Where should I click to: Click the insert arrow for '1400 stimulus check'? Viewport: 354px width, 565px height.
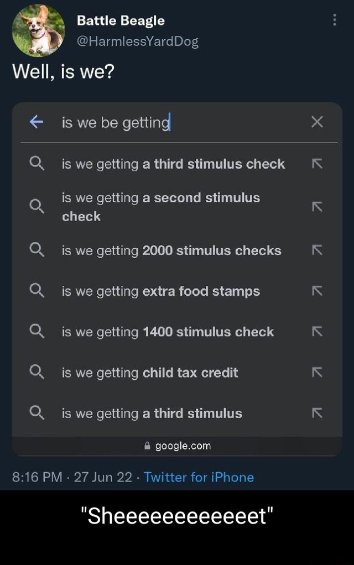point(317,332)
